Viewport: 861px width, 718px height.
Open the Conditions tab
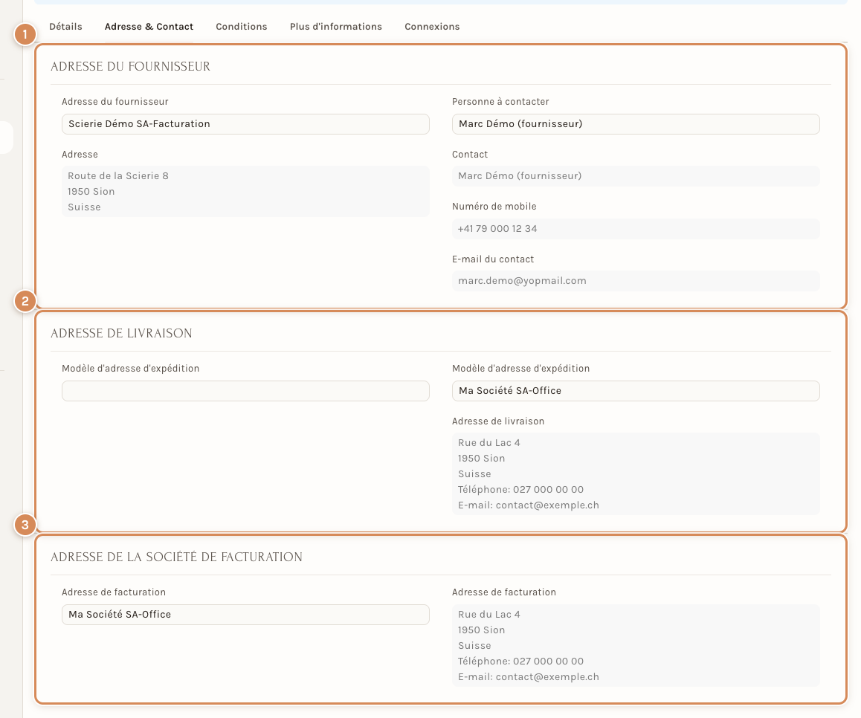click(241, 26)
